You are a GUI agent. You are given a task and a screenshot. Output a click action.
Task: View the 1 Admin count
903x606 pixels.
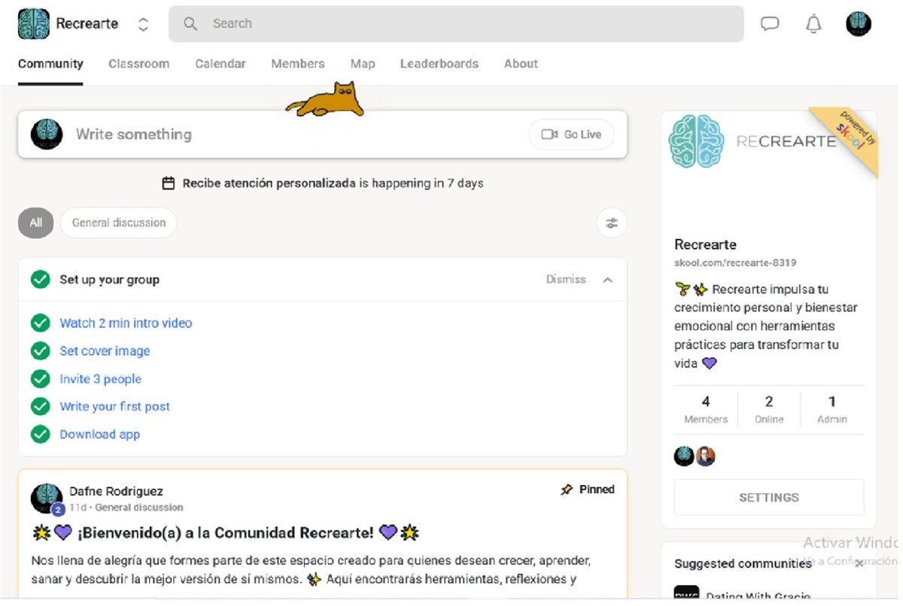tap(832, 410)
